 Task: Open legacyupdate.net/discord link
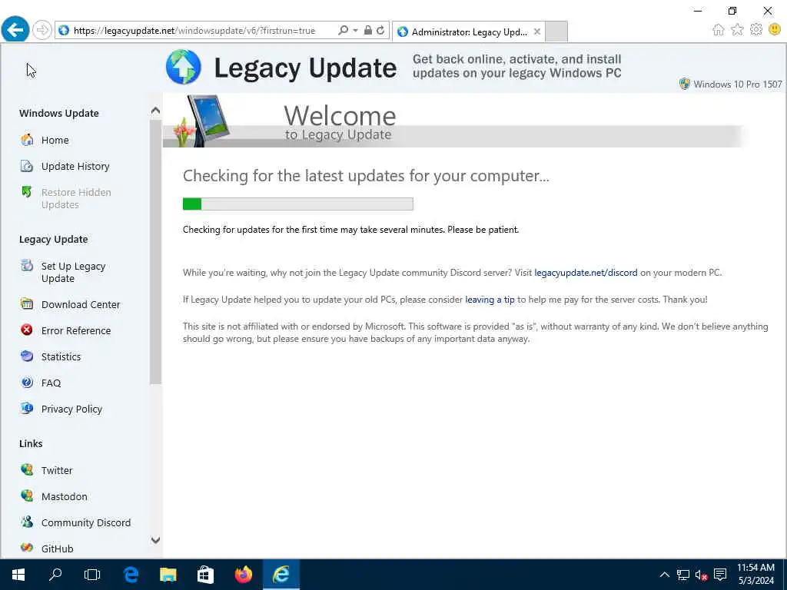586,273
